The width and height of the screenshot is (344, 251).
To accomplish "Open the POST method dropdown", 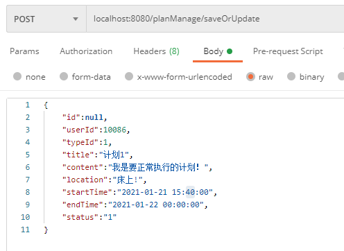I will click(x=46, y=19).
